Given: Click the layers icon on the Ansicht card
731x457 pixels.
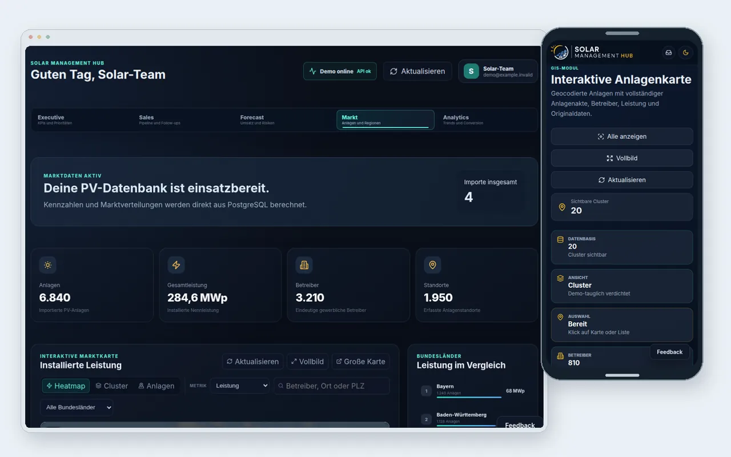Looking at the screenshot, I should pyautogui.click(x=560, y=278).
